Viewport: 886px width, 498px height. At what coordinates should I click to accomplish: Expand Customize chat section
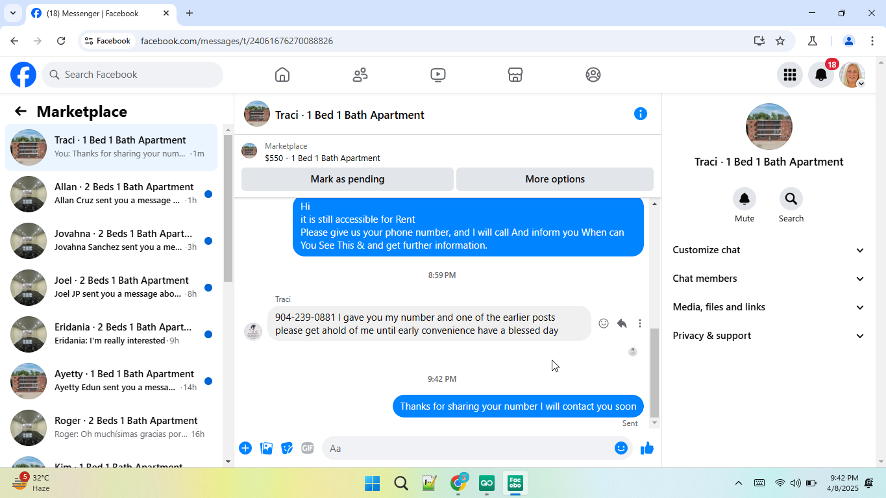pos(769,250)
